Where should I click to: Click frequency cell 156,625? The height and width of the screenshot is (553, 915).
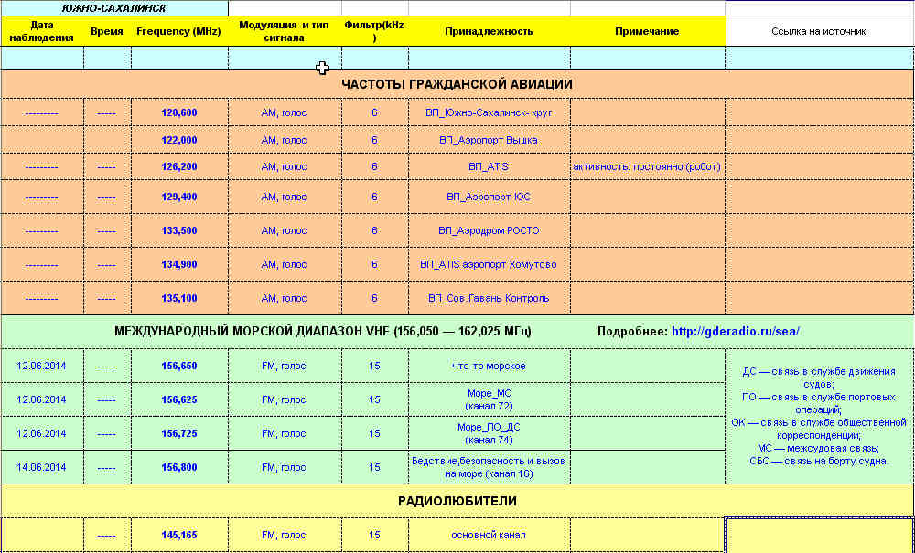coord(179,399)
